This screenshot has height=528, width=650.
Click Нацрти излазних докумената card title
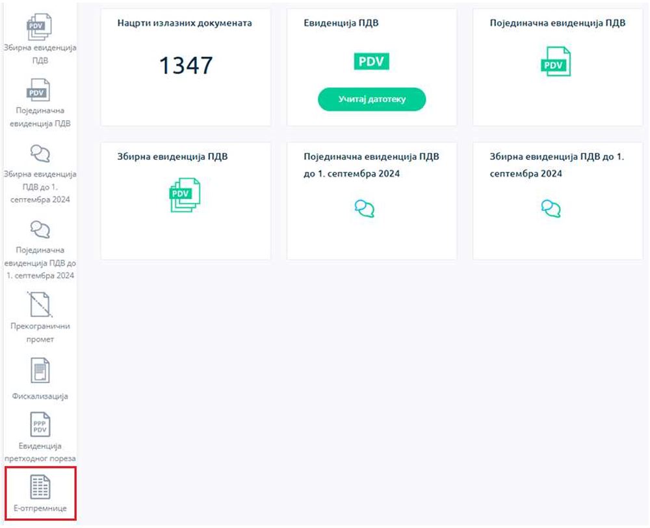click(x=185, y=23)
